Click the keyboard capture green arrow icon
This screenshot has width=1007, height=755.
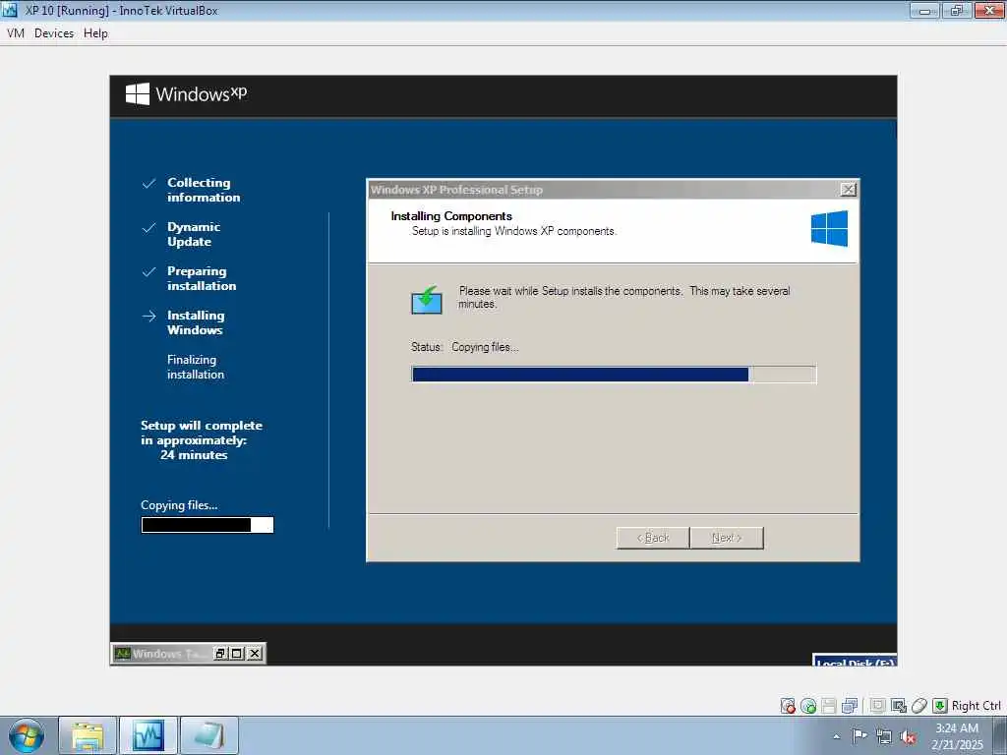939,706
